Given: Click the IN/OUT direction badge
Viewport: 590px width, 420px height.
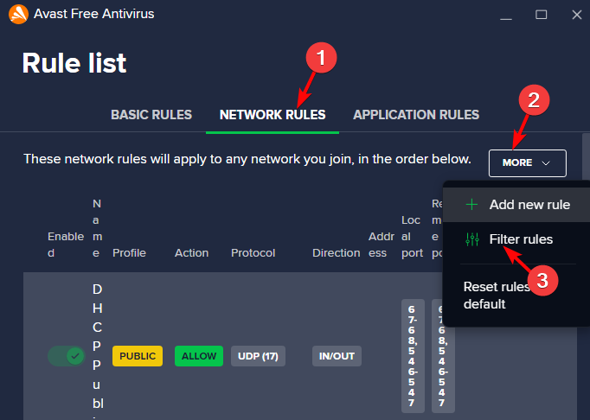Looking at the screenshot, I should (x=337, y=356).
